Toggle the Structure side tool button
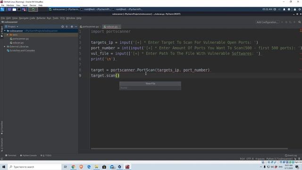Viewport: 302px width, 170px height. [2, 144]
